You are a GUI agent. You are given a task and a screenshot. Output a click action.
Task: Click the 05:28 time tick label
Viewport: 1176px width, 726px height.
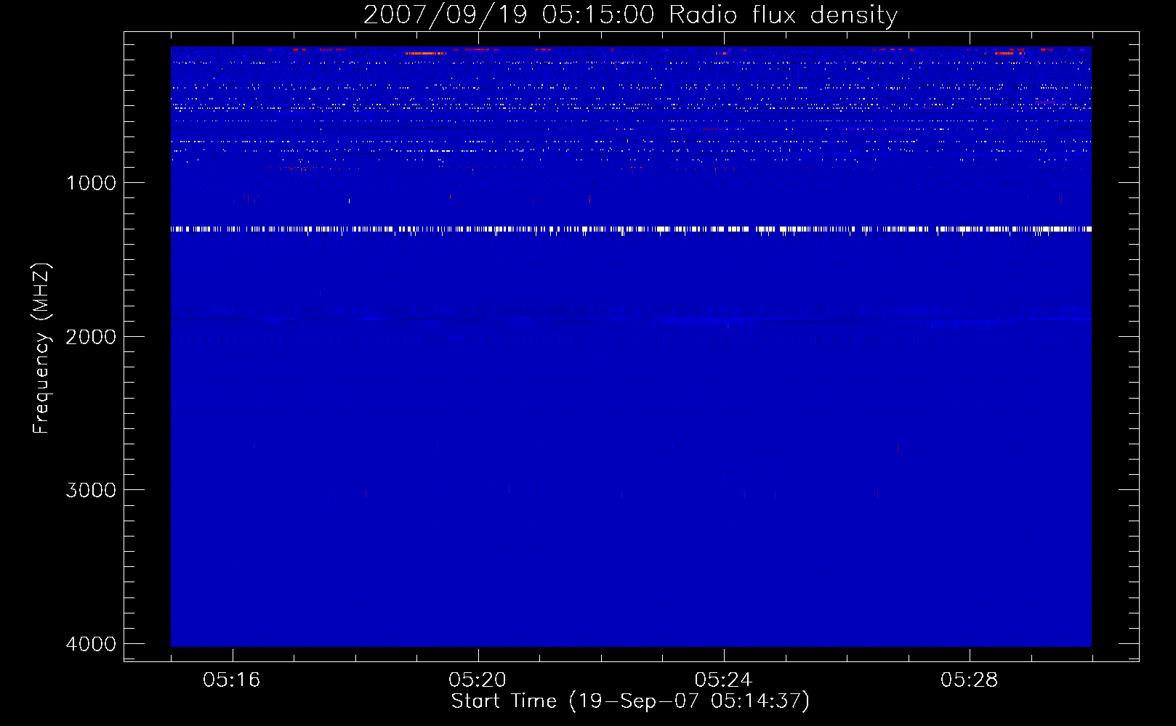click(969, 680)
